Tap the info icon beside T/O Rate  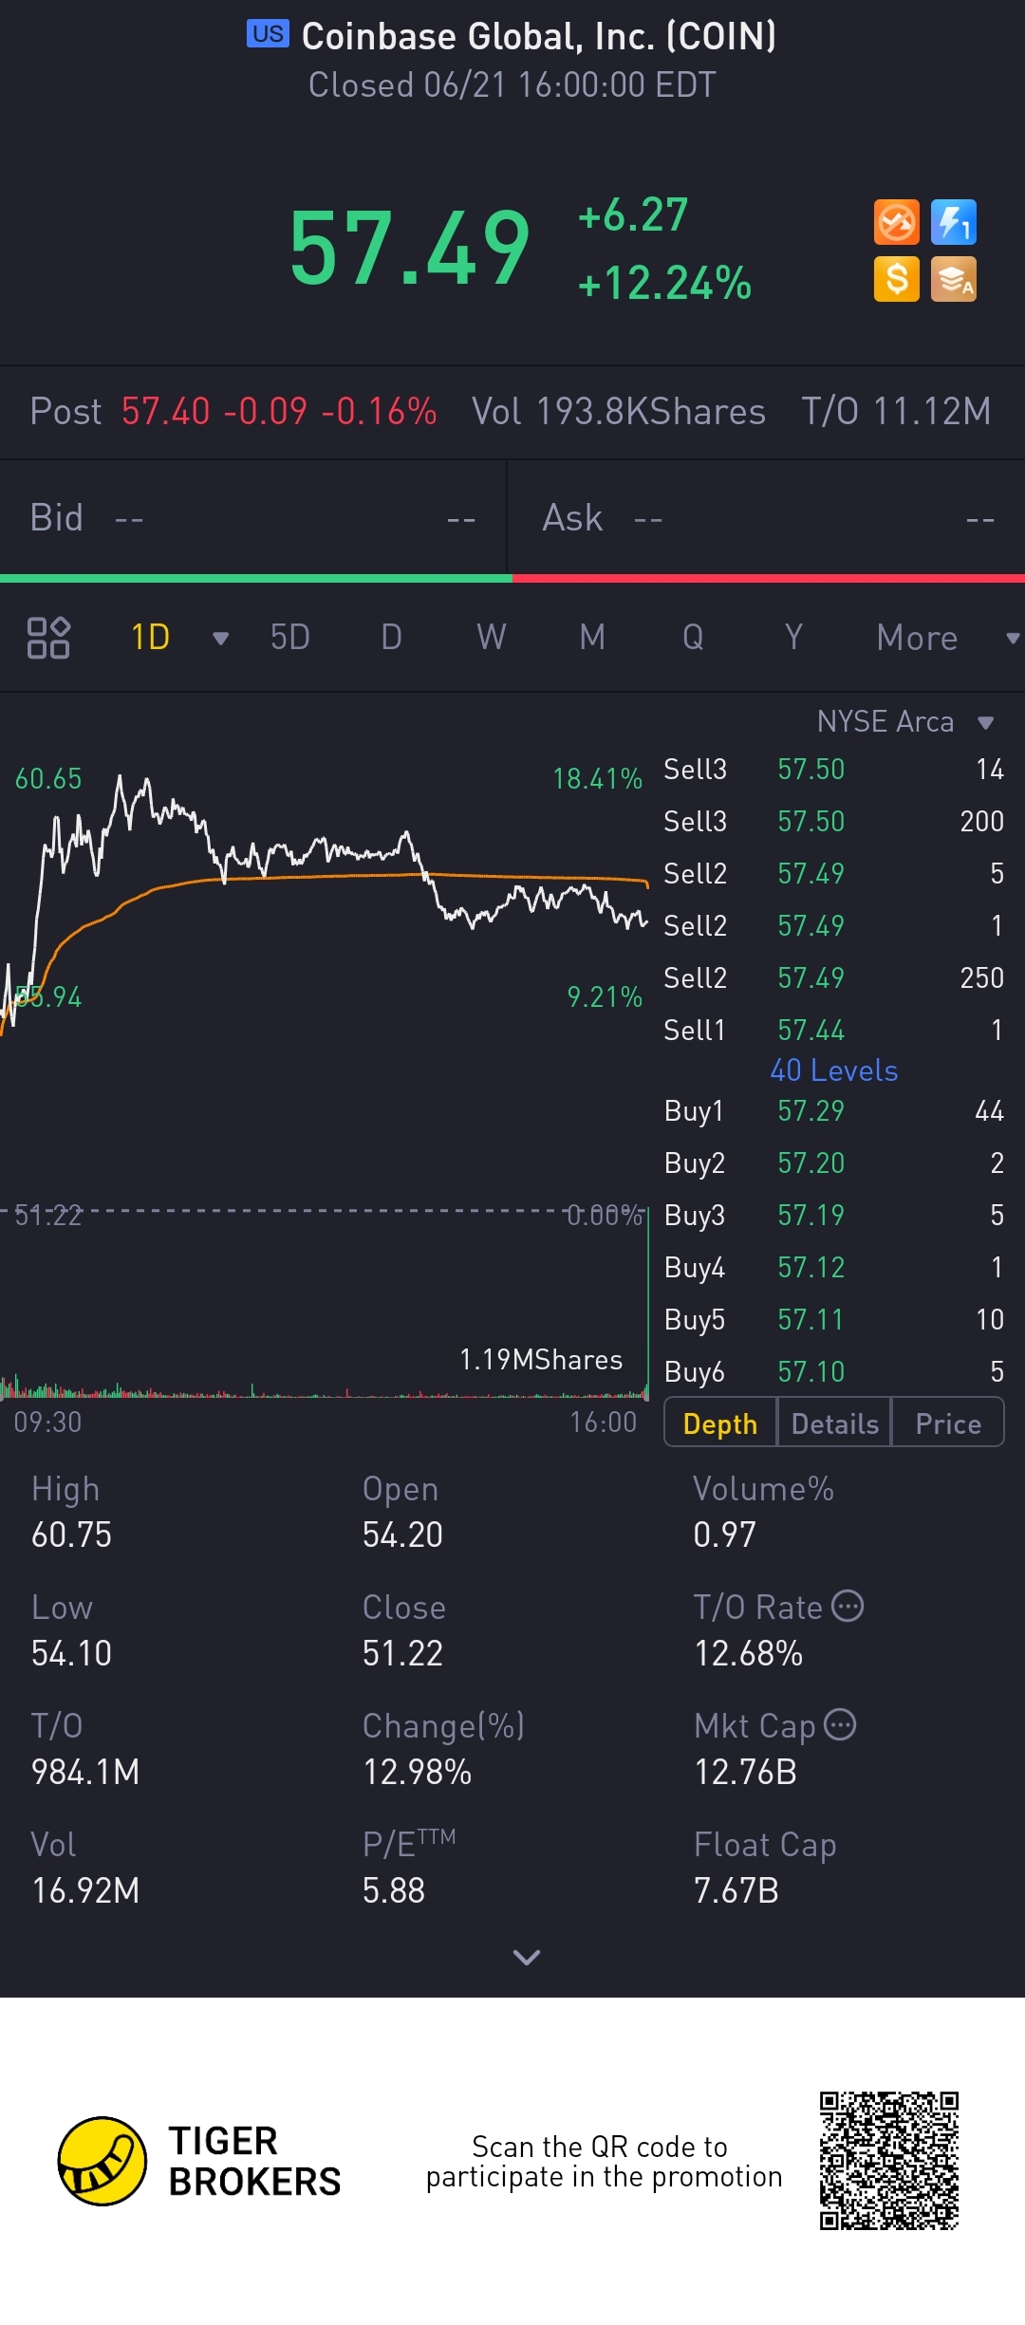pyautogui.click(x=848, y=1606)
